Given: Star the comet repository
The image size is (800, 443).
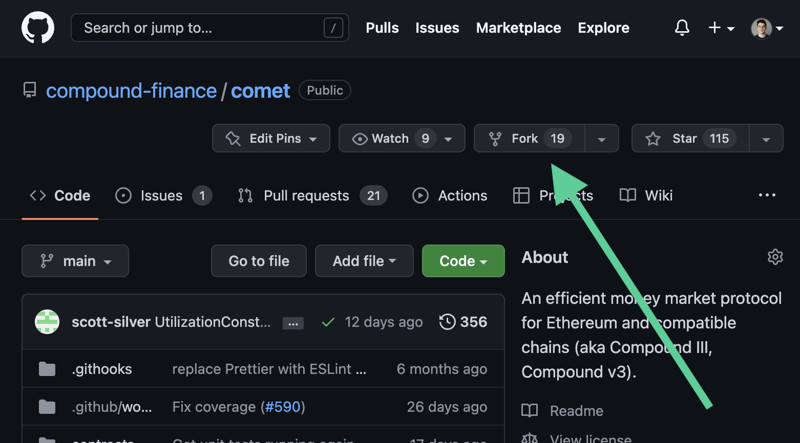Looking at the screenshot, I should coord(690,138).
